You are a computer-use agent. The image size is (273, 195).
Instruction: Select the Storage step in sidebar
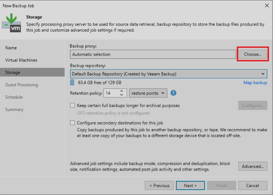click(x=32, y=72)
